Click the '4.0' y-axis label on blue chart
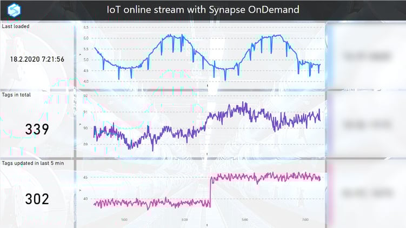 (x=86, y=81)
